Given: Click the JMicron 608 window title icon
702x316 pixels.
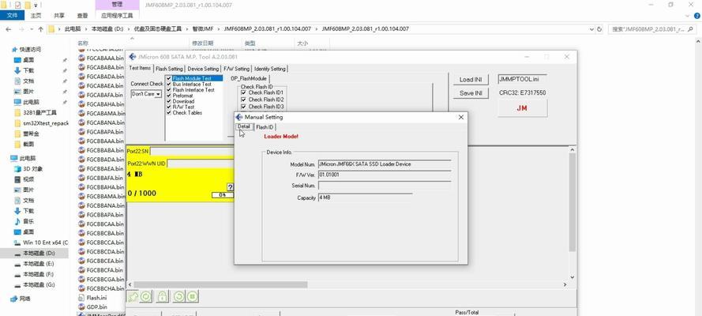Looking at the screenshot, I should (x=132, y=57).
